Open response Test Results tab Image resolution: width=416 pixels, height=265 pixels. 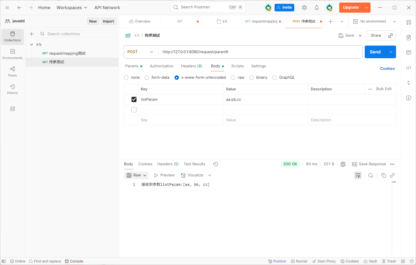pyautogui.click(x=194, y=164)
